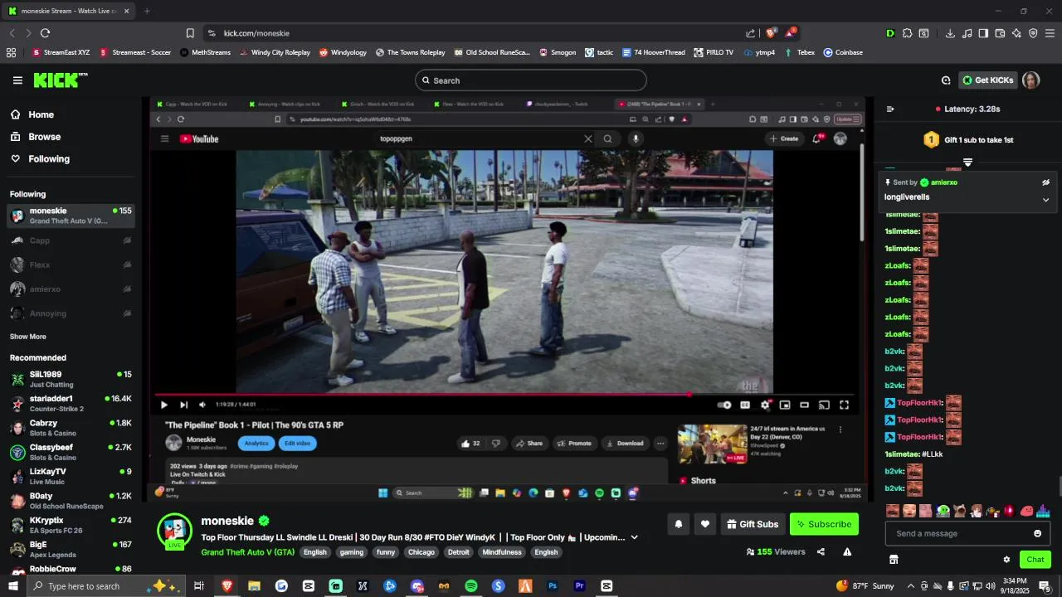Open the Kick hamburger menu
Image resolution: width=1062 pixels, height=597 pixels.
coord(17,80)
